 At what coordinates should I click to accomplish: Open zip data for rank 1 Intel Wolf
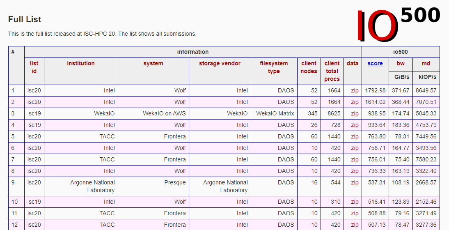355,90
